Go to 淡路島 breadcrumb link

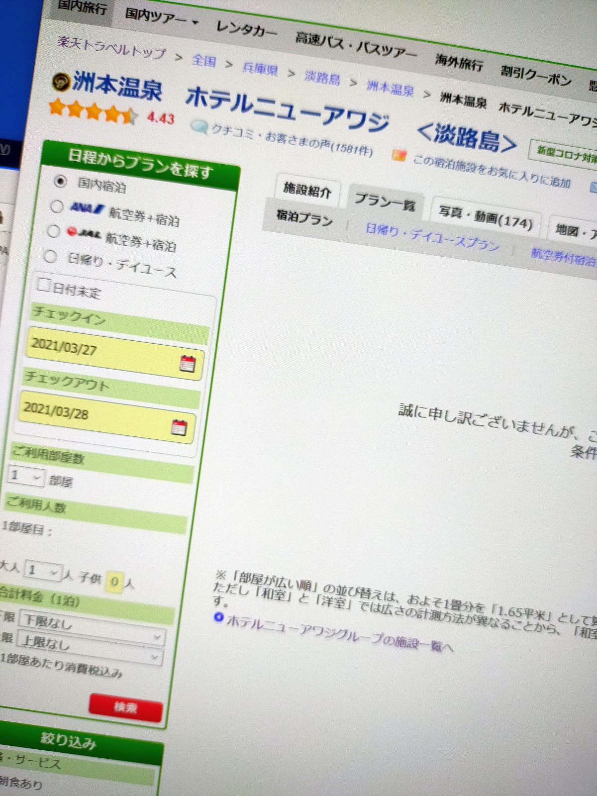(322, 78)
